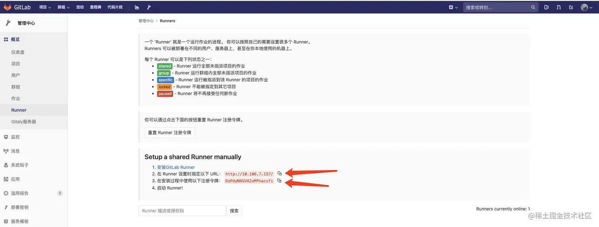Select the URL http://10.106.7.157/
The width and height of the screenshot is (599, 227).
tap(249, 174)
